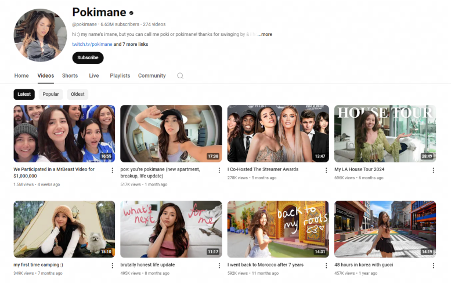The image size is (451, 283).
Task: Click '278K views • 5 months ago' text
Action: 252,178
